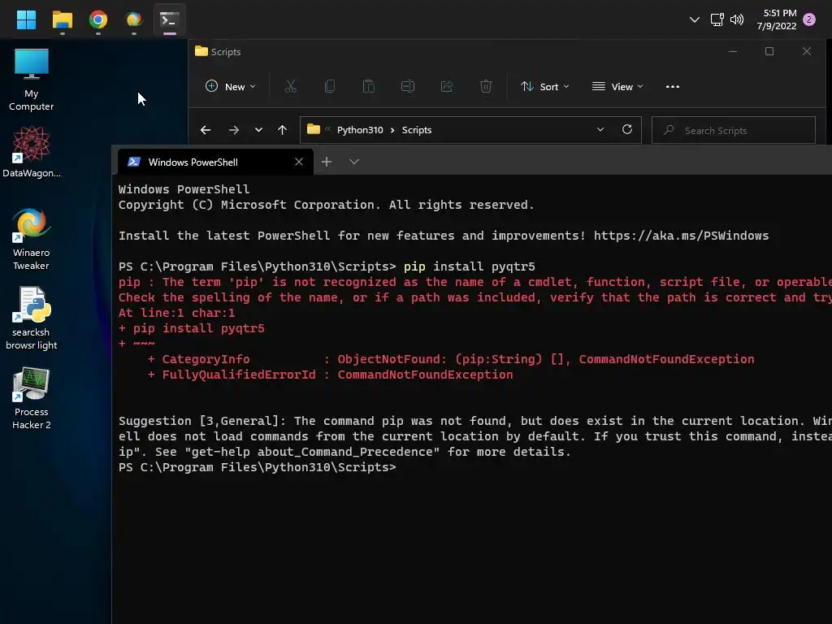Select the Windows PowerShell tab
The image size is (832, 624).
214,162
